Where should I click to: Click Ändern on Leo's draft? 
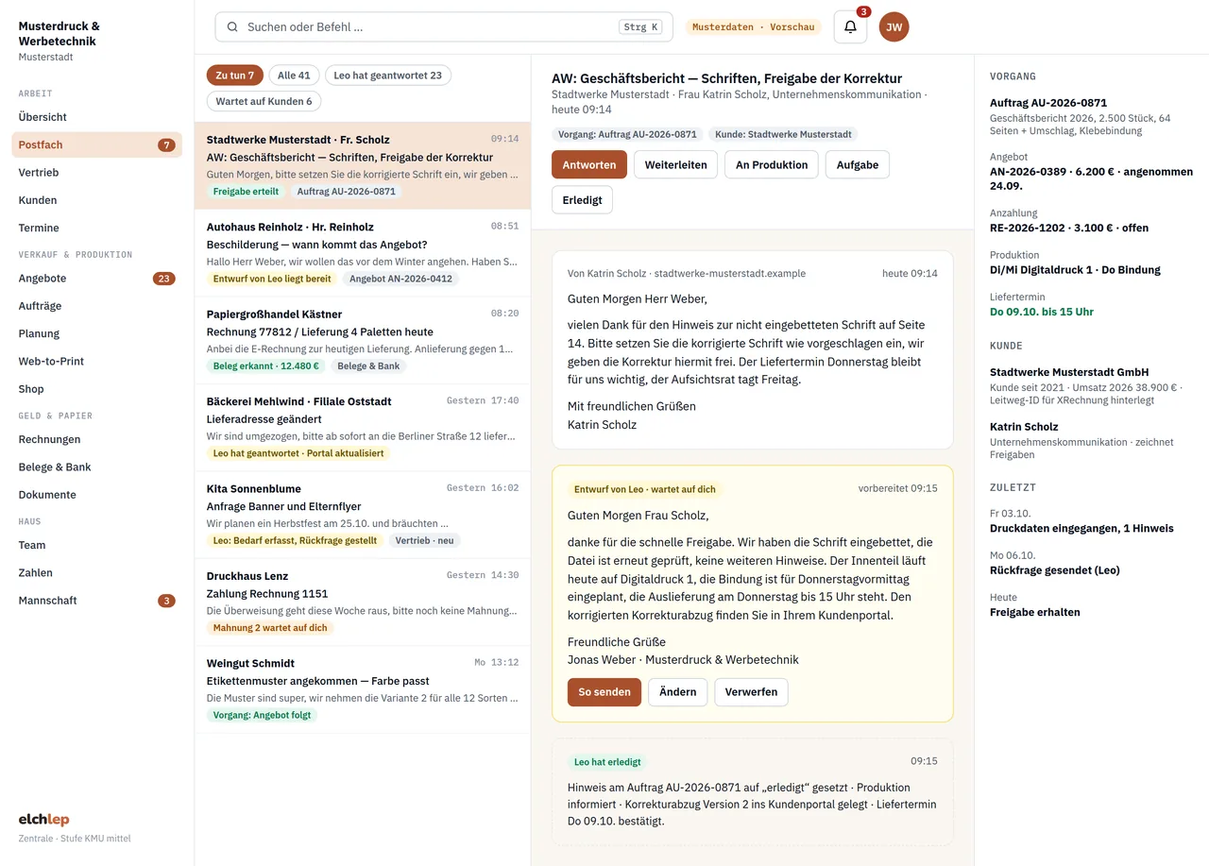pyautogui.click(x=677, y=692)
